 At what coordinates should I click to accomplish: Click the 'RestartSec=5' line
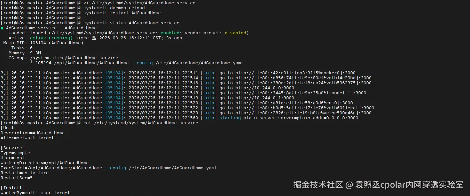point(17,178)
